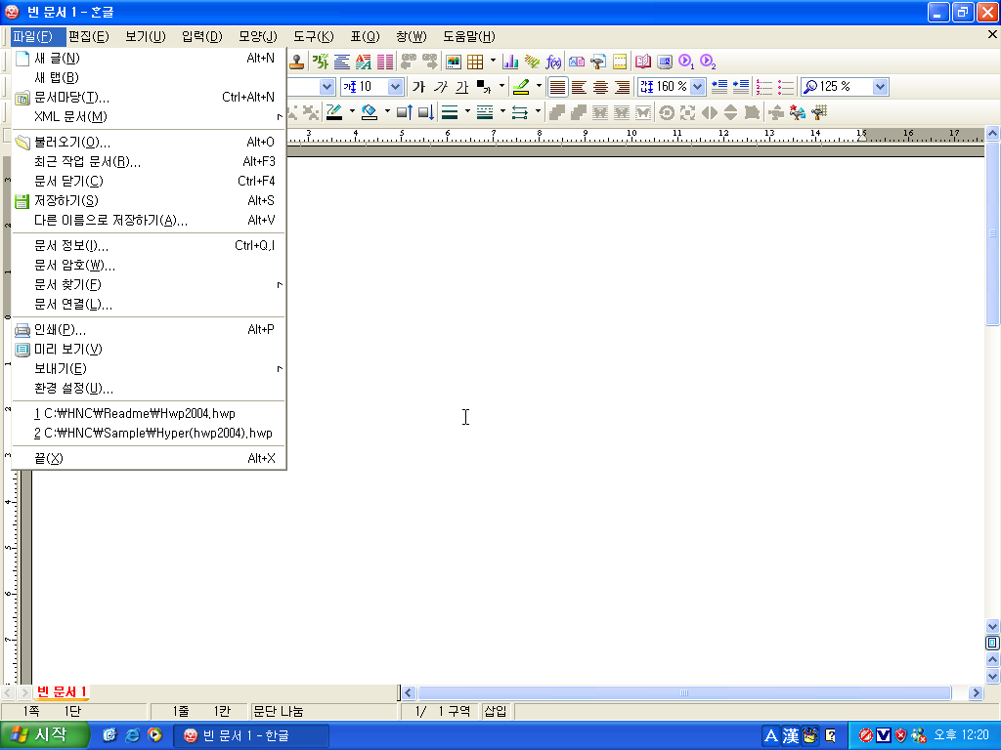Click the stamp icon in top toolbar

(x=296, y=62)
